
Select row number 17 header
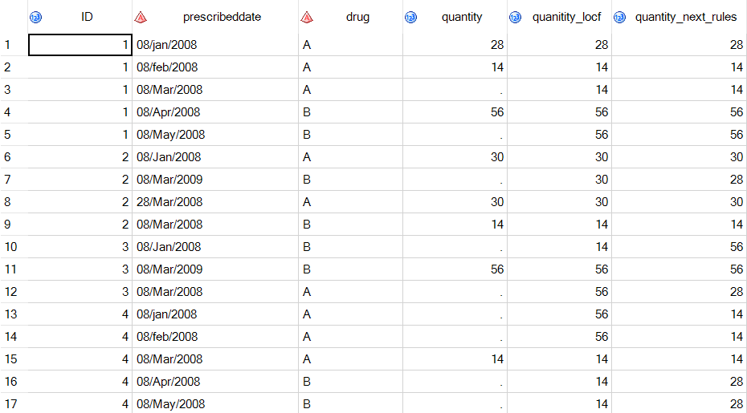coord(8,404)
